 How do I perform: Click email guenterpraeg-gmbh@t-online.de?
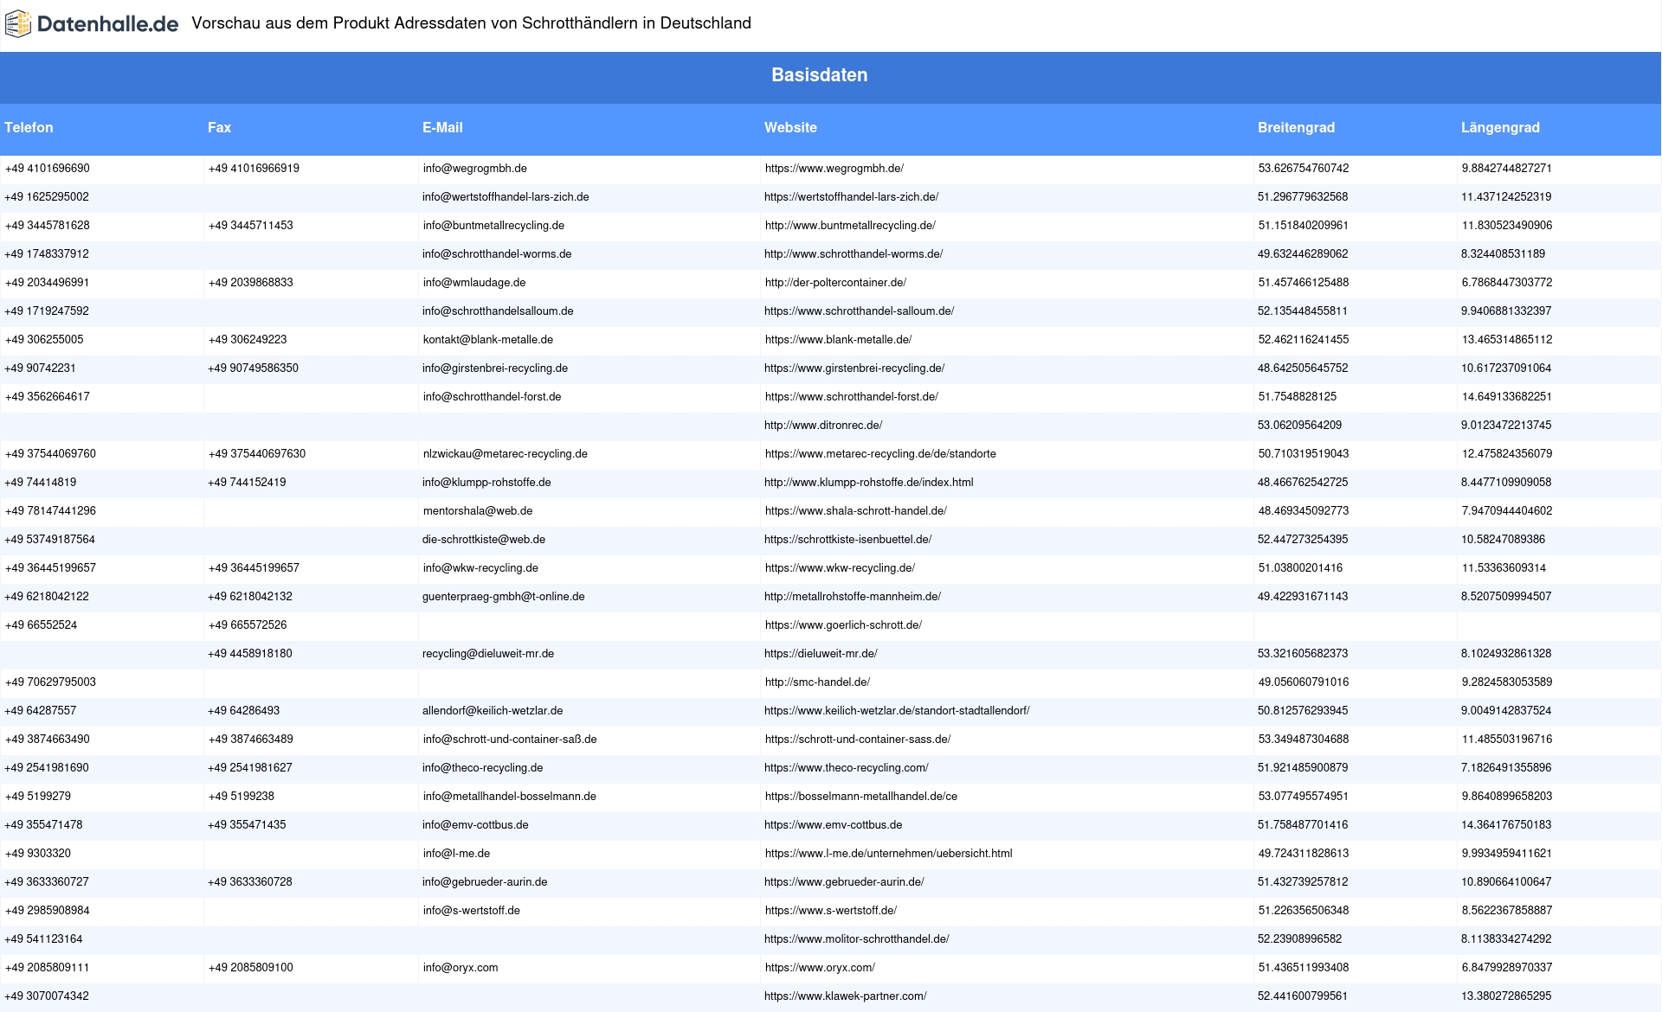coord(504,597)
